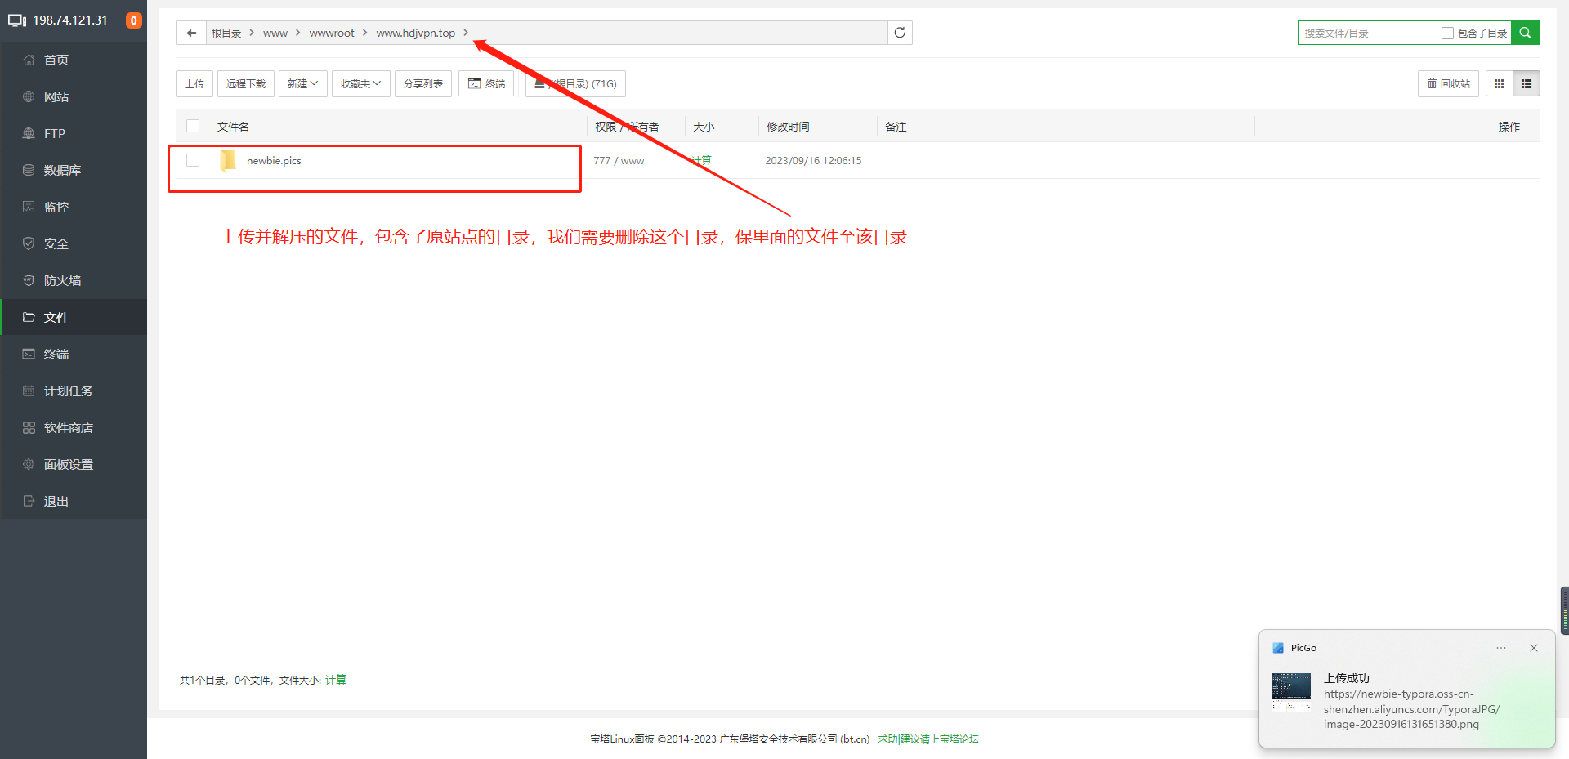
Task: Open the FTP sidebar item
Action: 74,133
